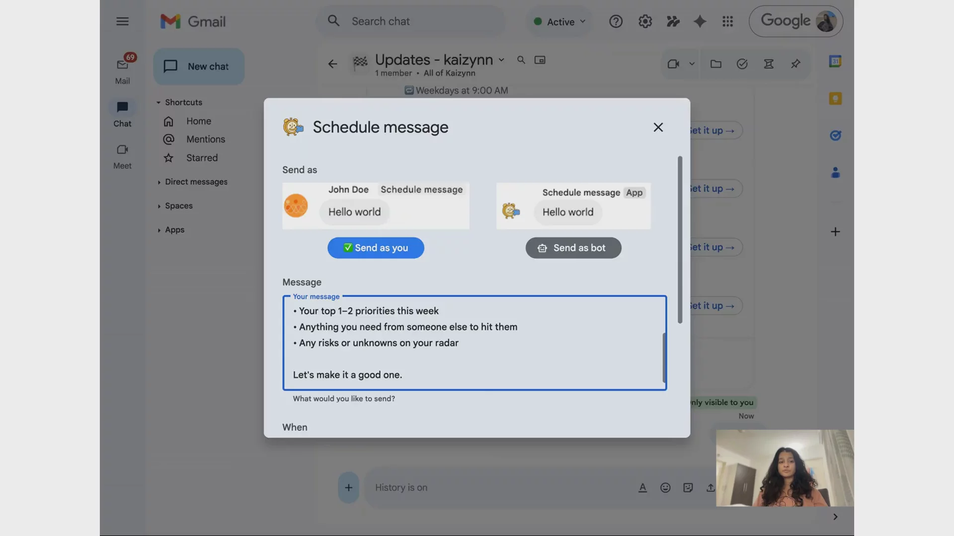Click the compose plus button beside History is on
Screen dimensions: 954x536
(x=348, y=487)
